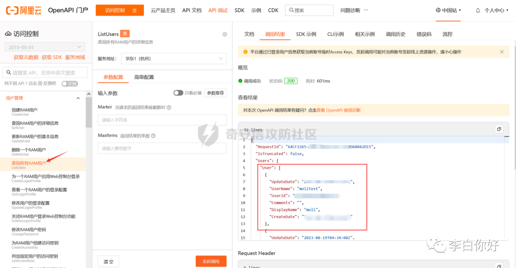This screenshot has width=516, height=268.
Task: Select API 调试 in top navigation
Action: point(218,10)
